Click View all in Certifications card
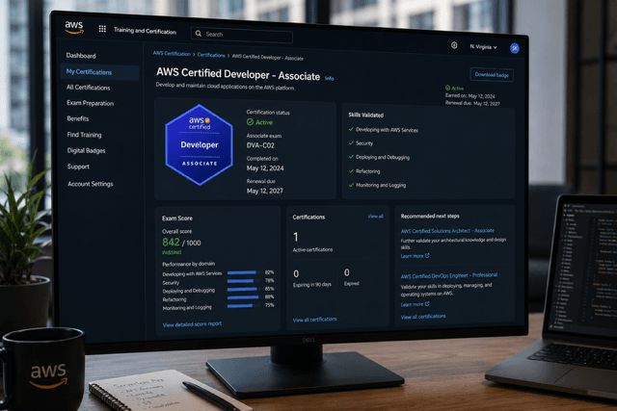617x411 pixels. pyautogui.click(x=375, y=217)
